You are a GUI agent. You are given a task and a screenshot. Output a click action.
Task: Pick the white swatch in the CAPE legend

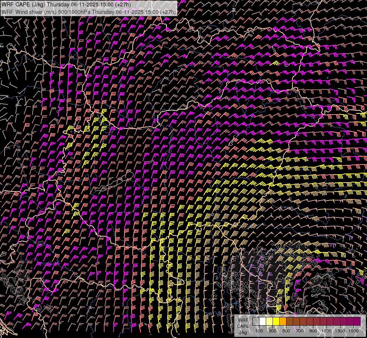262,321
